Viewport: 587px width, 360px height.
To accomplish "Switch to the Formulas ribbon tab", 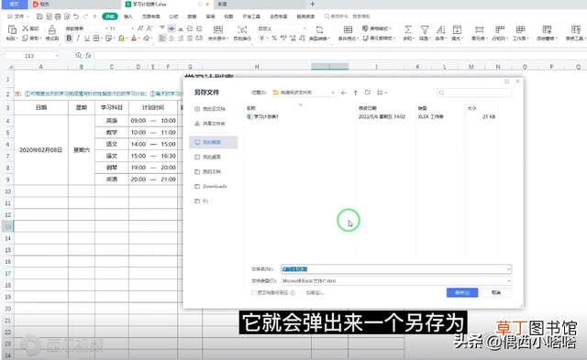I will point(173,16).
